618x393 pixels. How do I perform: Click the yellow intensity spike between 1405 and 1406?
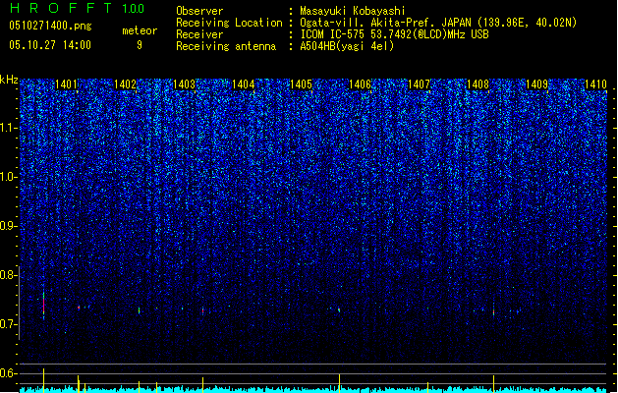point(339,383)
